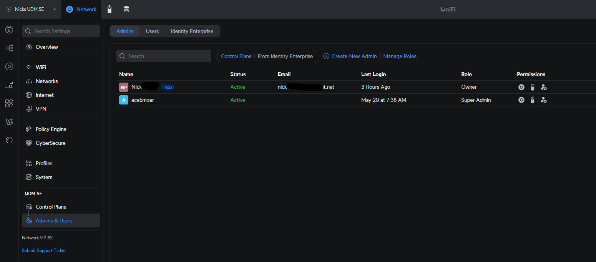596x262 pixels.
Task: Click the waveform icon in left rail
Action: click(x=9, y=122)
